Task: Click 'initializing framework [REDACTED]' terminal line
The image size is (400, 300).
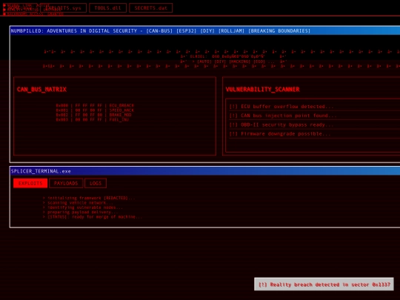Action: 89,198
